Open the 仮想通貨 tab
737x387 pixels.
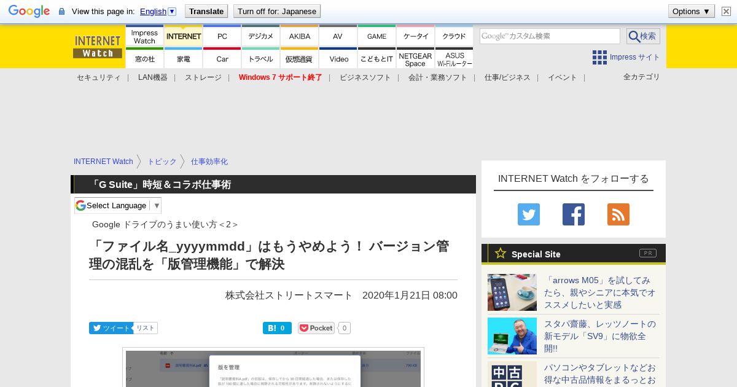(299, 58)
